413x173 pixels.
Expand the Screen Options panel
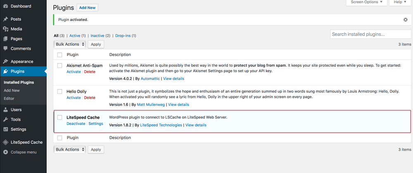(366, 2)
